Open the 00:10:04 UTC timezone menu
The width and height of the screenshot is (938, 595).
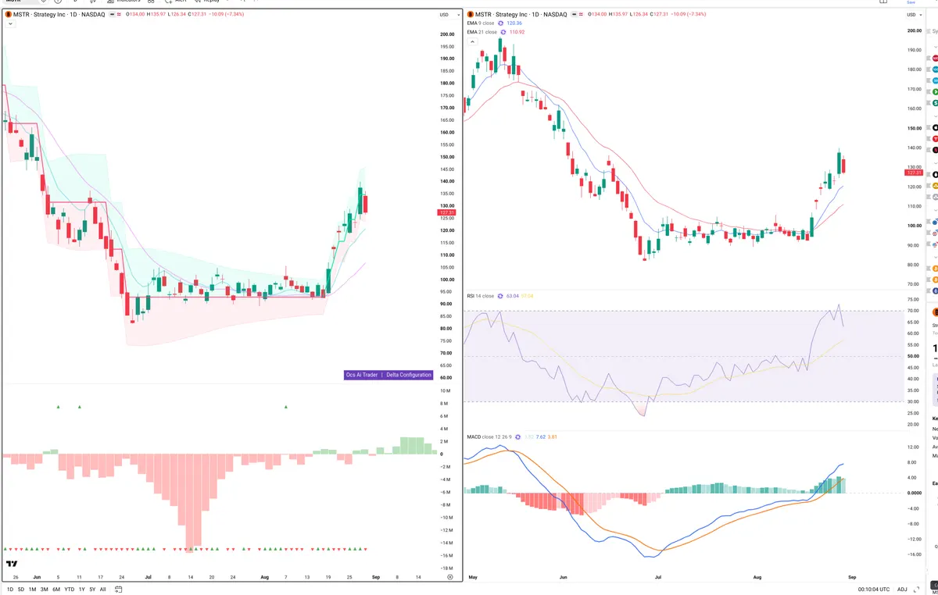pos(874,590)
